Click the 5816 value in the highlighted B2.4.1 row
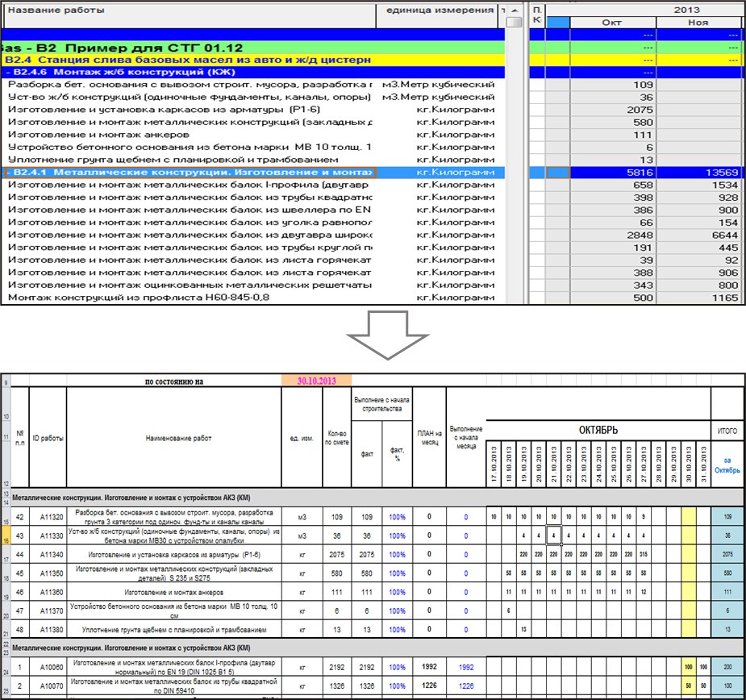 [640, 173]
